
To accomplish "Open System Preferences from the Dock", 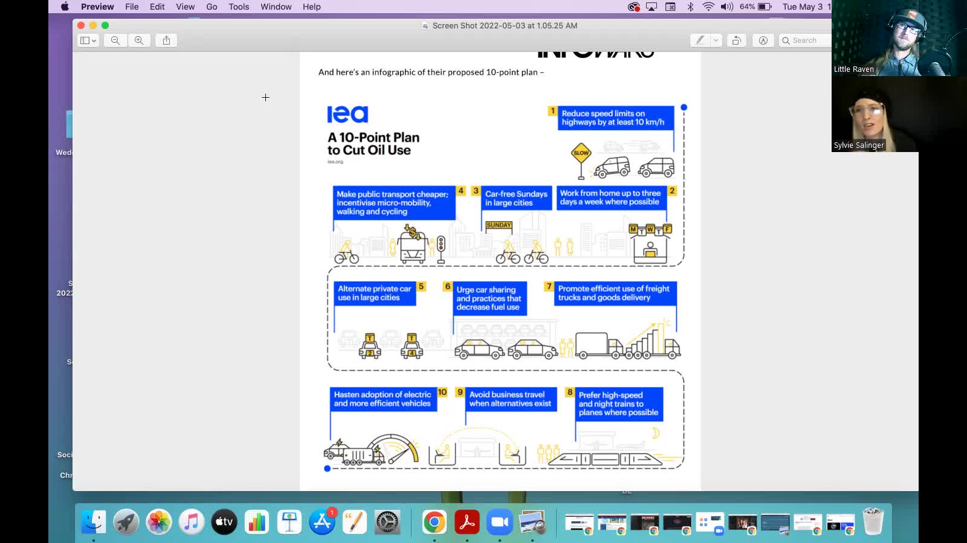I will (x=387, y=522).
